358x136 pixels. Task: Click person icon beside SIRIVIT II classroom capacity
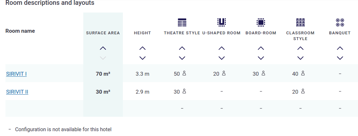point(303,91)
